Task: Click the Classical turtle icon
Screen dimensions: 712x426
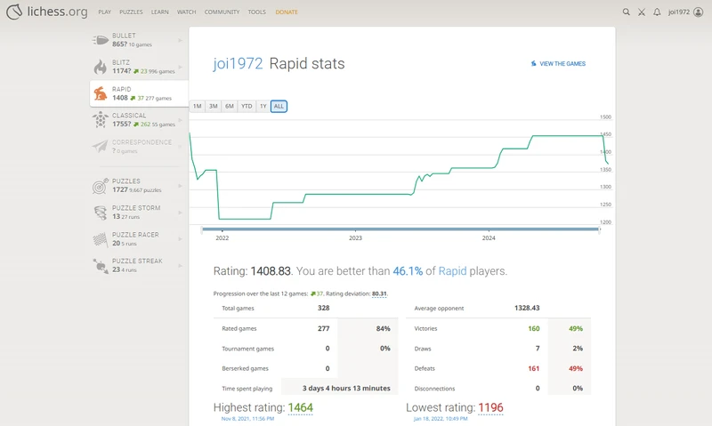Action: (101, 119)
